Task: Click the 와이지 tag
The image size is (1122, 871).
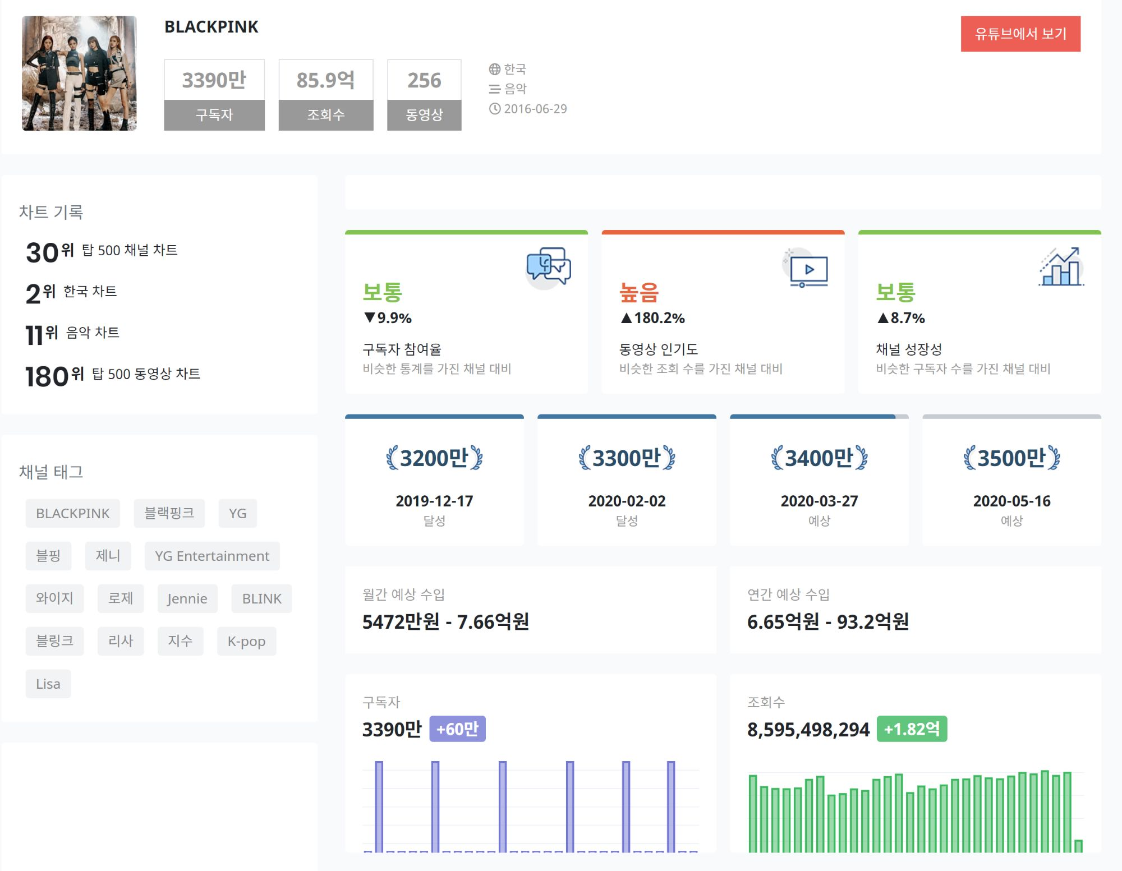Action: tap(54, 598)
